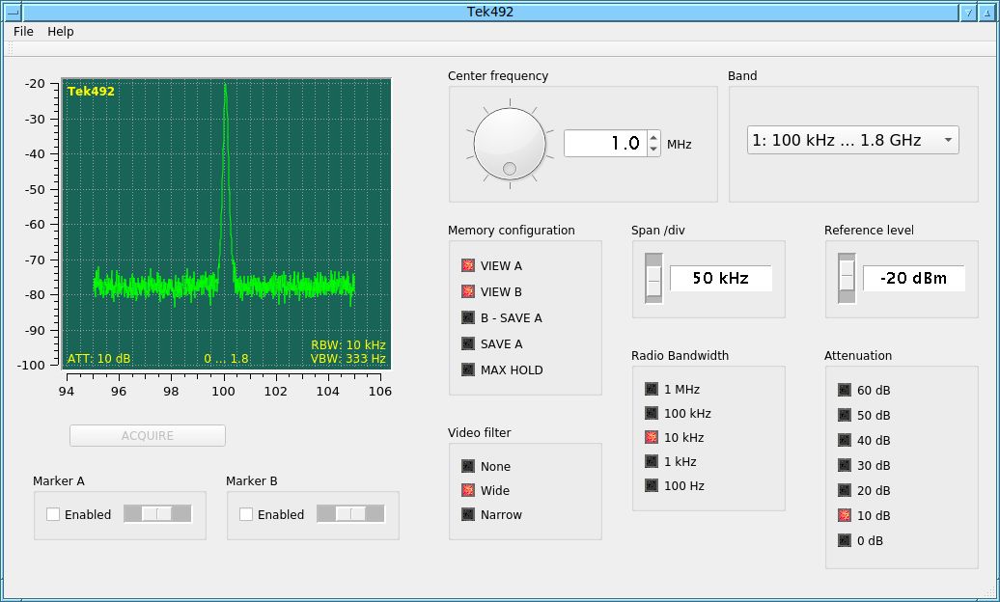This screenshot has height=602, width=1000.
Task: Click the center frequency value field
Action: coord(604,144)
